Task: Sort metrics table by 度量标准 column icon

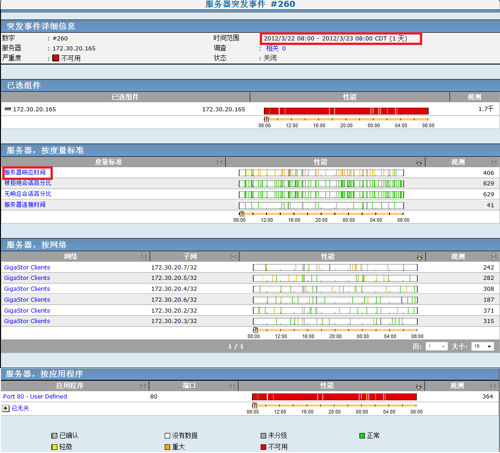Action: click(x=220, y=162)
